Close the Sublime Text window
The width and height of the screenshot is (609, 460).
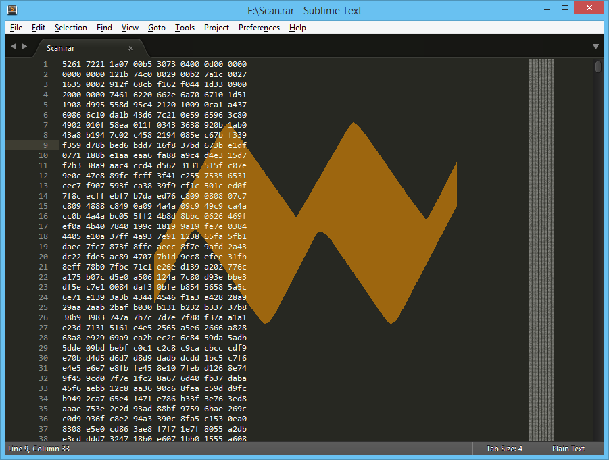coord(589,8)
